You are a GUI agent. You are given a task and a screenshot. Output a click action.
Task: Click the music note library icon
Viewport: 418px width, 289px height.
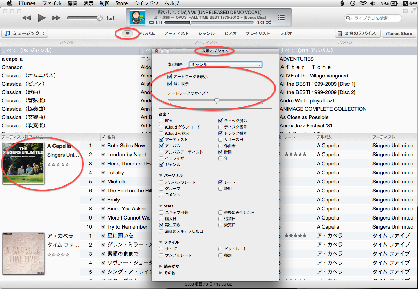tap(7, 33)
